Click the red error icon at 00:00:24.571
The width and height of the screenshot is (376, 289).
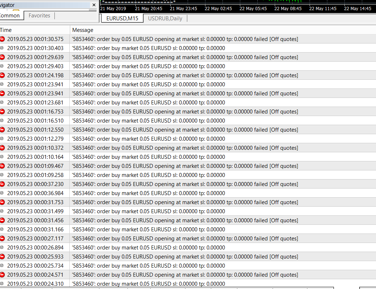(2, 275)
